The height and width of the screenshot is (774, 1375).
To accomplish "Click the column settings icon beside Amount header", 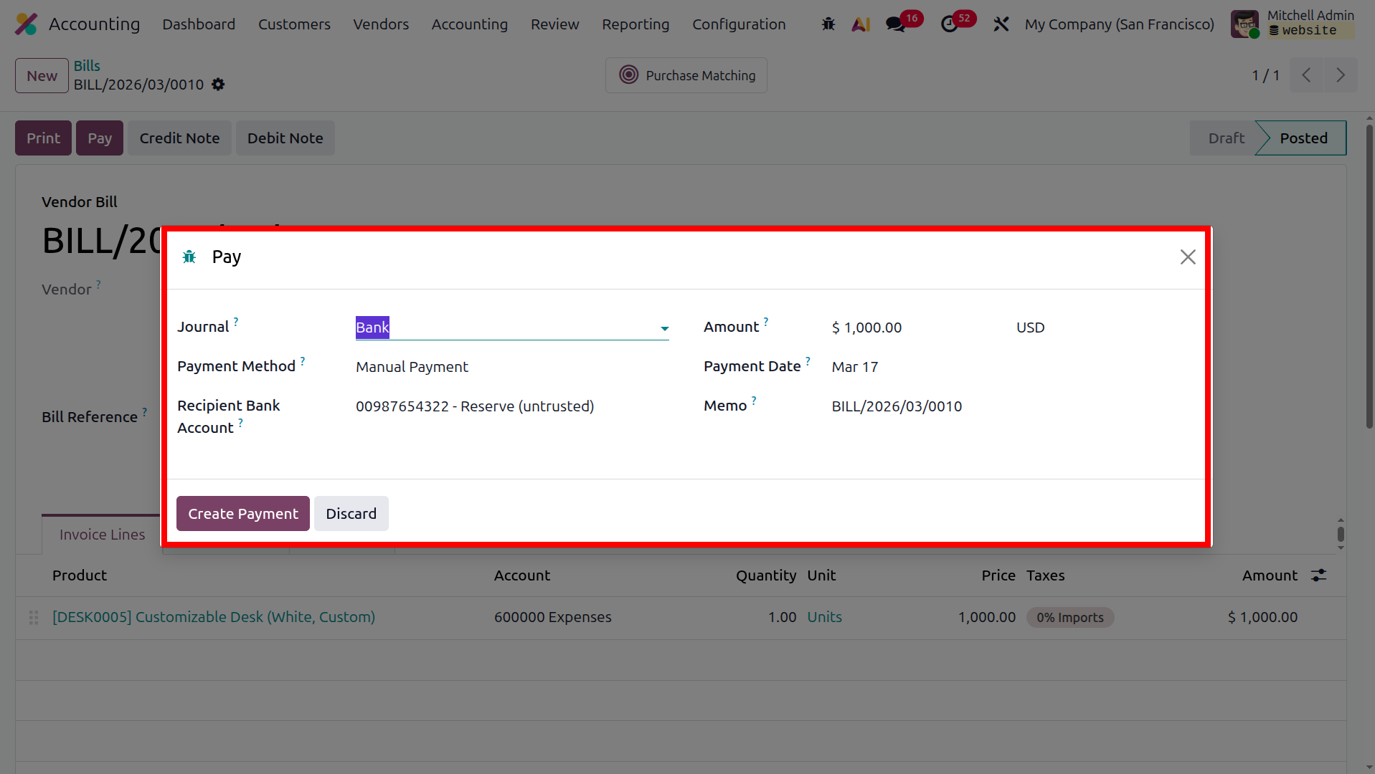I will (x=1318, y=575).
